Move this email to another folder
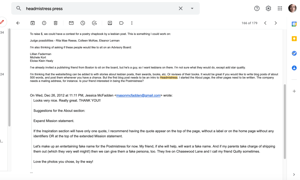Viewport: 300px width, 180px height. [110, 23]
